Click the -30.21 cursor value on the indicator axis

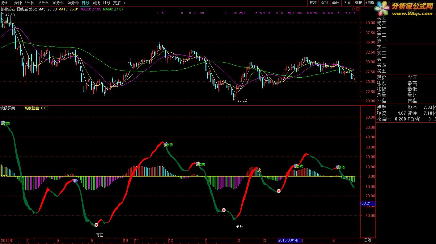(x=368, y=203)
